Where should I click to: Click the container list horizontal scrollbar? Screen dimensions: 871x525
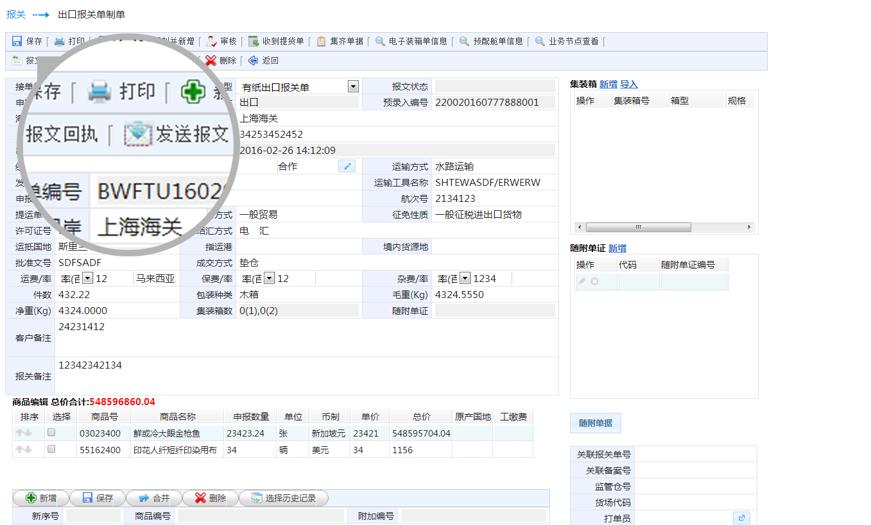click(638, 228)
